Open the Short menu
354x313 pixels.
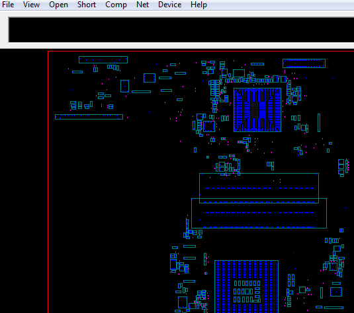tap(87, 5)
